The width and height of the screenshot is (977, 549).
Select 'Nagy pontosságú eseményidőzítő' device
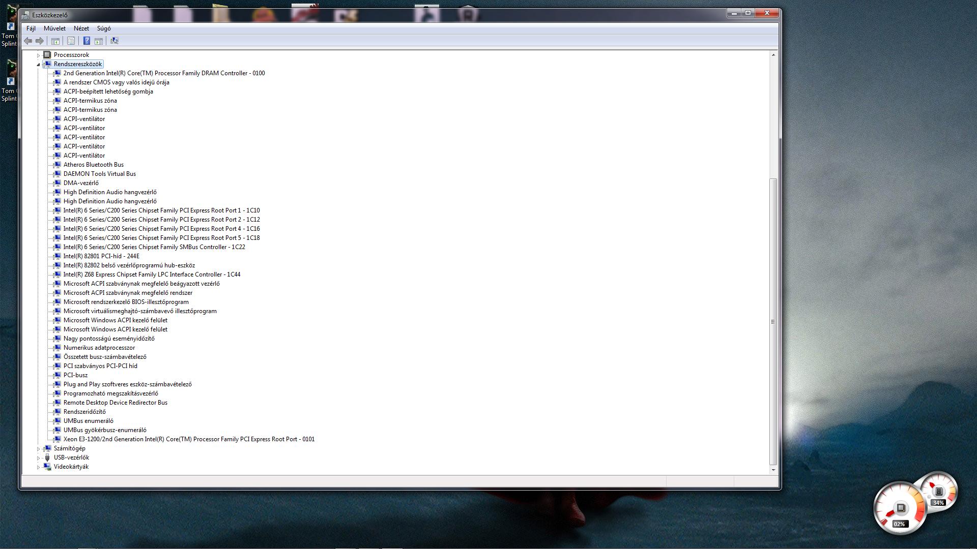click(x=109, y=339)
